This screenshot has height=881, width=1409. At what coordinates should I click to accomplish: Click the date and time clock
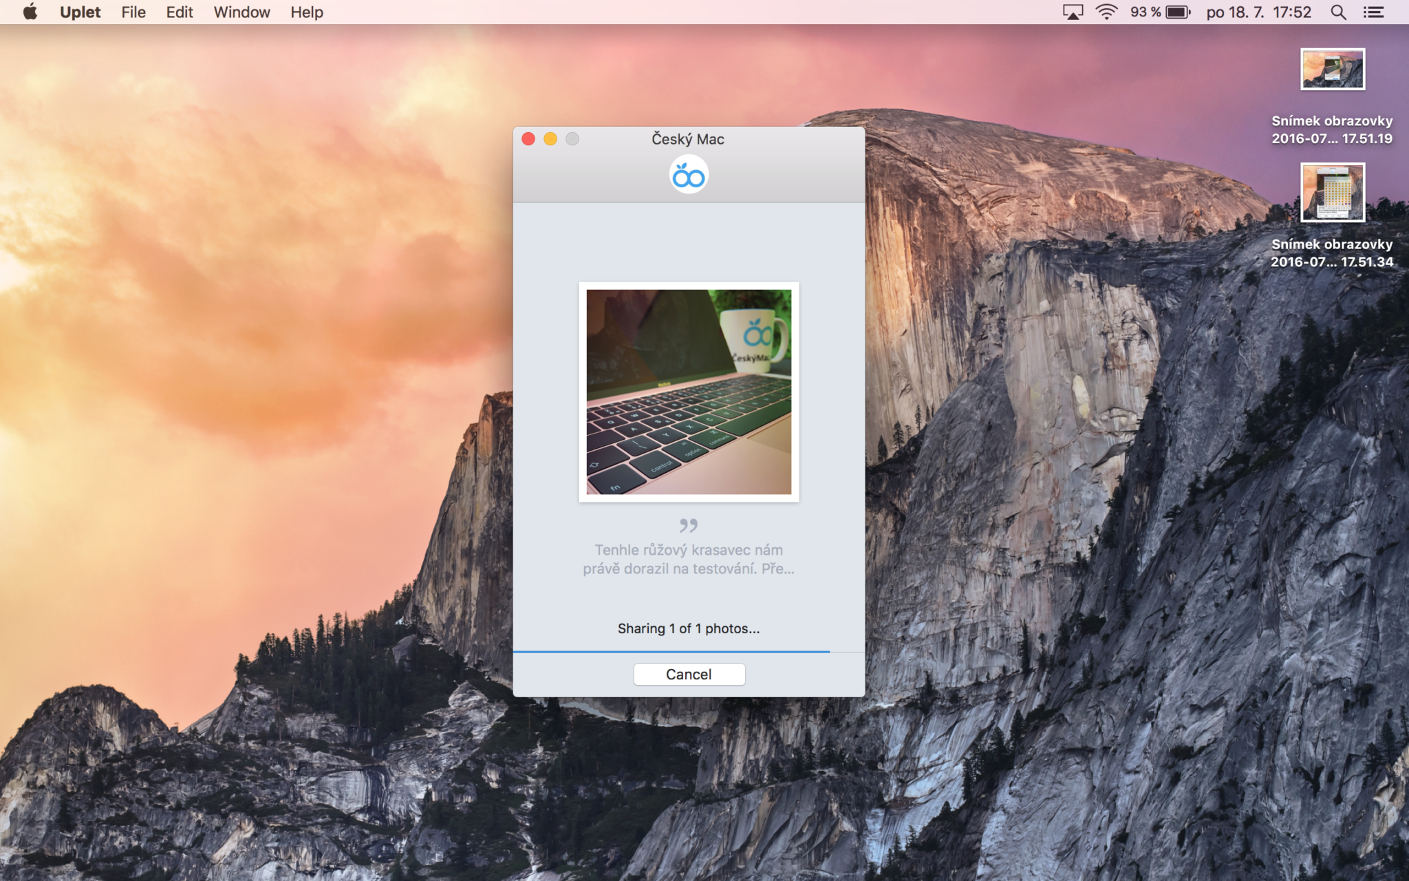[x=1258, y=12]
